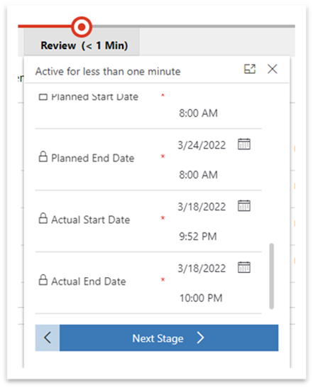Viewport: 313px width, 388px height.
Task: Click the Actual Start Date 3/18/2022 field
Action: [202, 206]
